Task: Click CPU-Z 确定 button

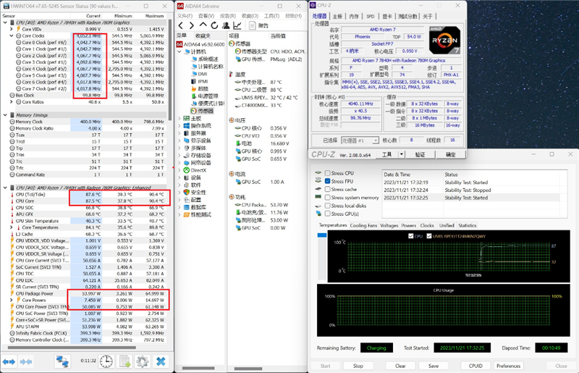Action: 450,154
